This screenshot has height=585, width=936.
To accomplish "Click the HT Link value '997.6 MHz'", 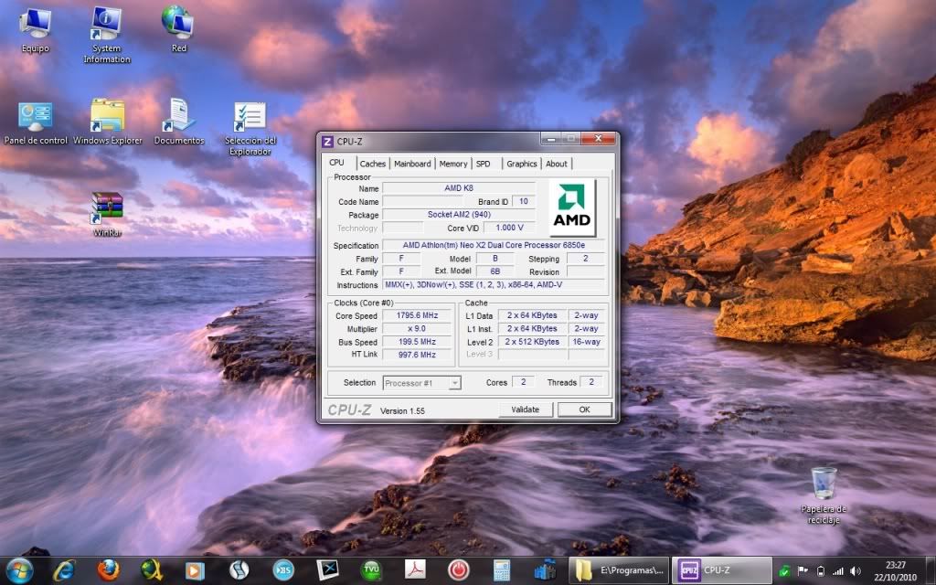I will coord(417,355).
